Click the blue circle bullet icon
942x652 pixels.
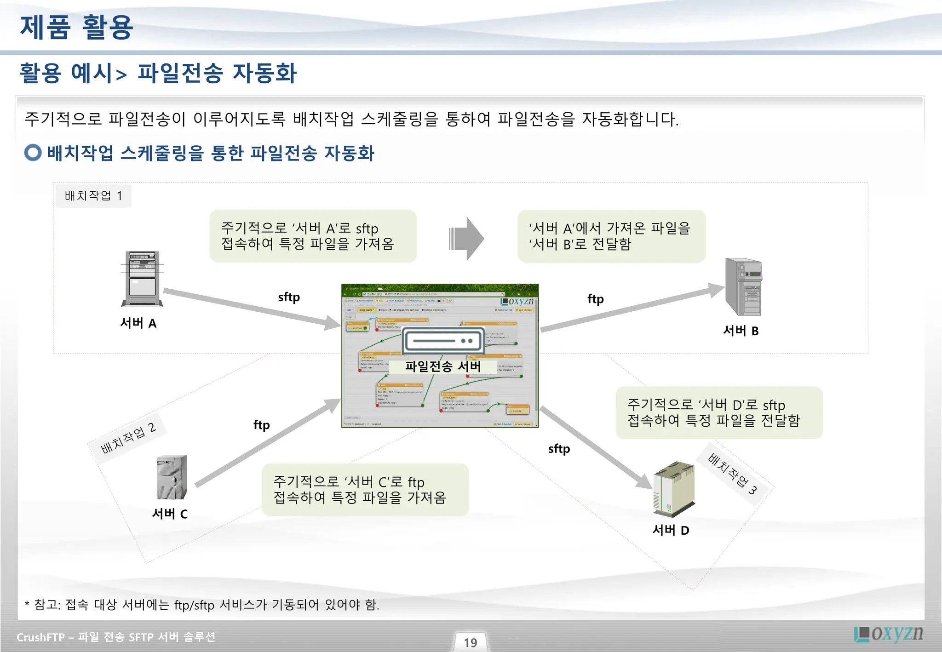point(33,153)
